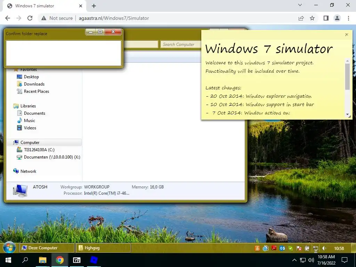Screen dimensions: 356x267
Task: Open Chrome three-dot menu
Action: tap(348, 18)
